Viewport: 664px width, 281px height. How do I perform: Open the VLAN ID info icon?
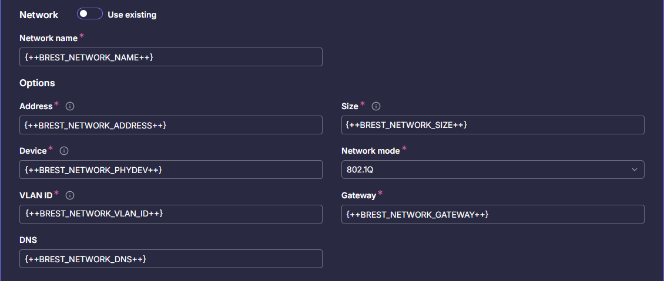tap(70, 195)
